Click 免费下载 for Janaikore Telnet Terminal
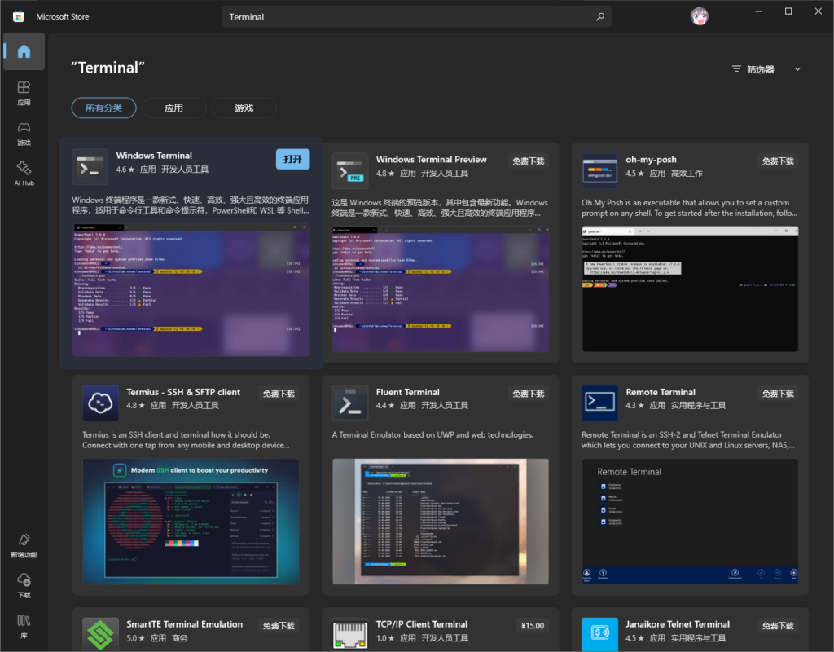This screenshot has height=652, width=834. (778, 625)
